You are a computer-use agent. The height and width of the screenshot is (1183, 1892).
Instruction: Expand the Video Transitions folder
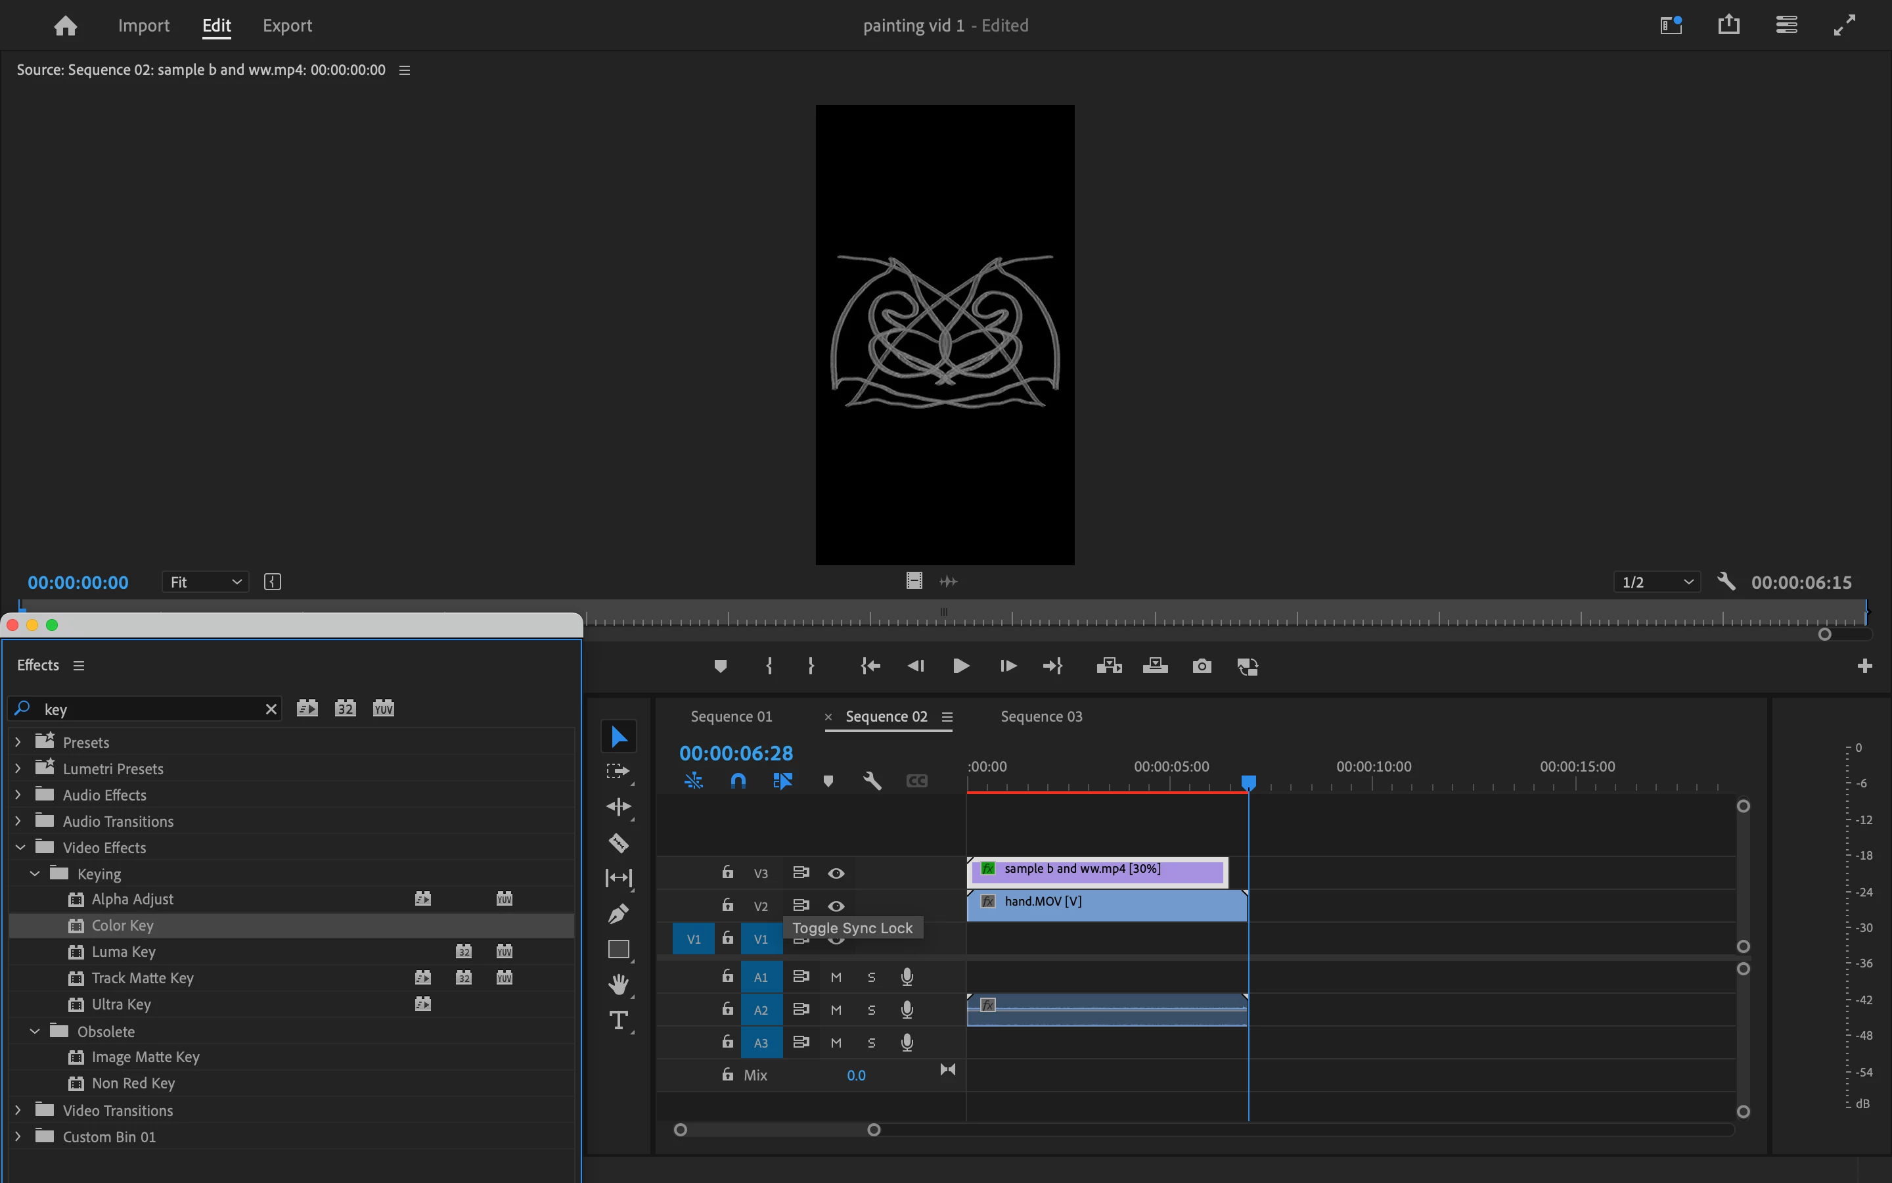click(x=19, y=1110)
